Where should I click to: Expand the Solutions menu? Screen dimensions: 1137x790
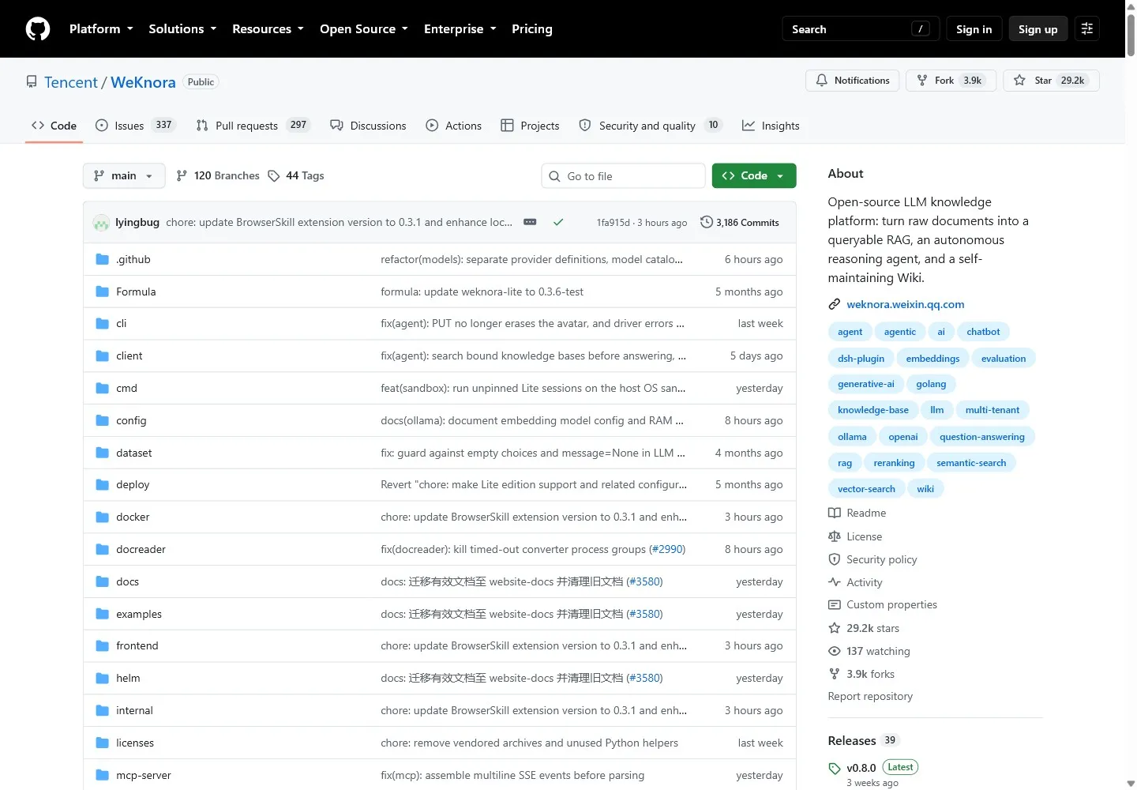tap(182, 29)
